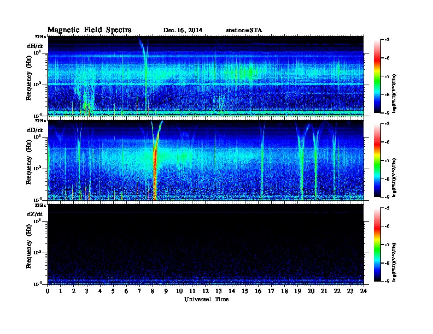Click the hour "19" Universal Time tick label
This screenshot has height=334, width=433.
297,291
